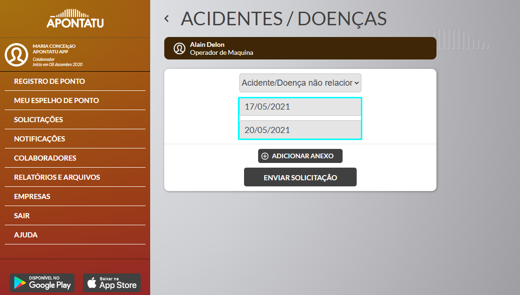Open Meu Espelho de Ponto

point(75,101)
